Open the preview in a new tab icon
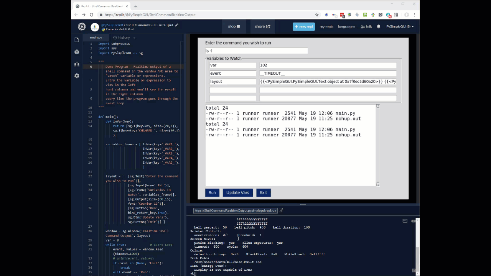 coord(281,210)
